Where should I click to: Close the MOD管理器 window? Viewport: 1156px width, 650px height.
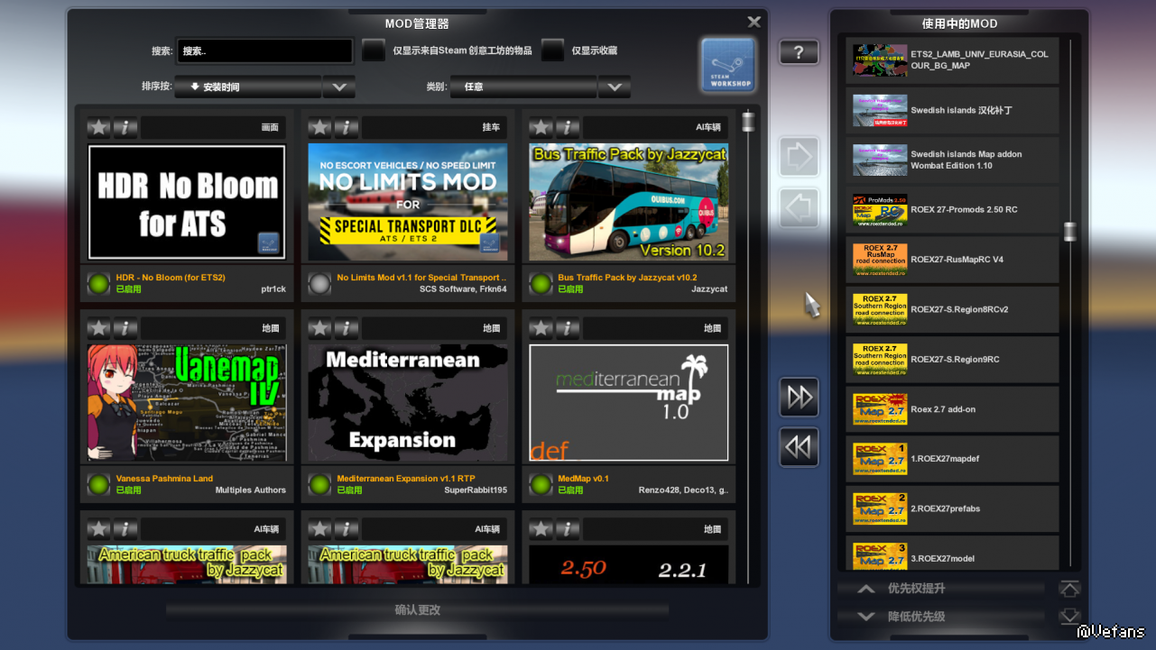pos(754,22)
